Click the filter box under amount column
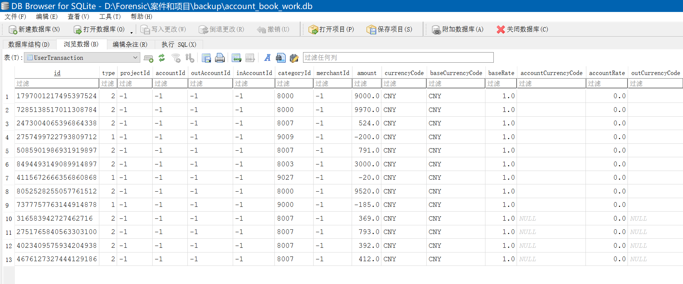This screenshot has width=683, height=284. pyautogui.click(x=367, y=84)
